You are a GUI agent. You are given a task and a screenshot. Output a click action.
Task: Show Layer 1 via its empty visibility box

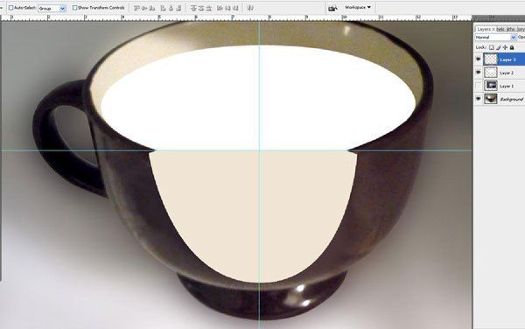[x=478, y=86]
